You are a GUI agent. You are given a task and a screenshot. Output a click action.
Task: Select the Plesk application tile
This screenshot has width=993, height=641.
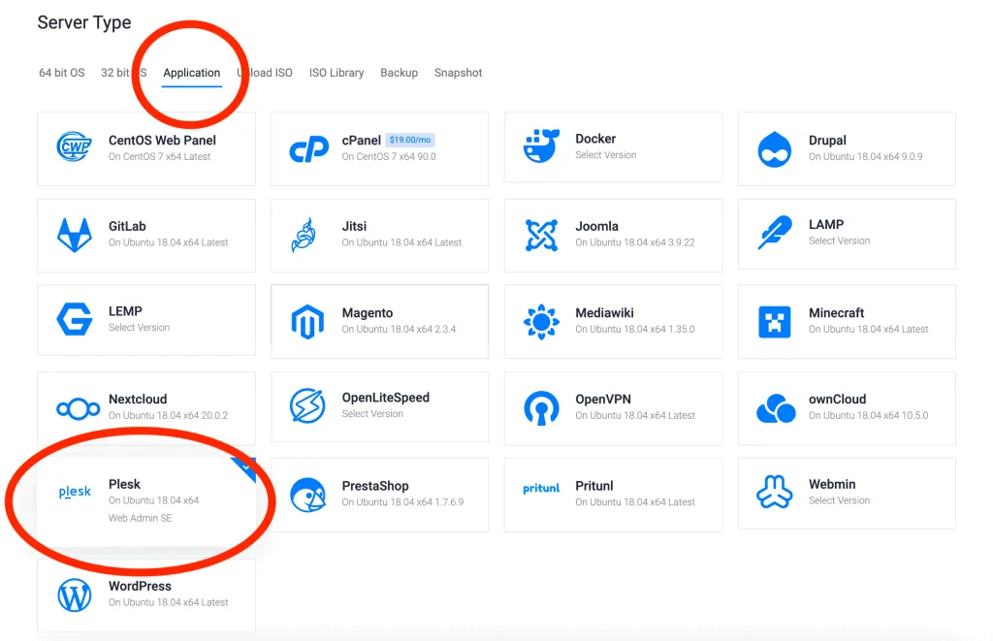point(145,496)
